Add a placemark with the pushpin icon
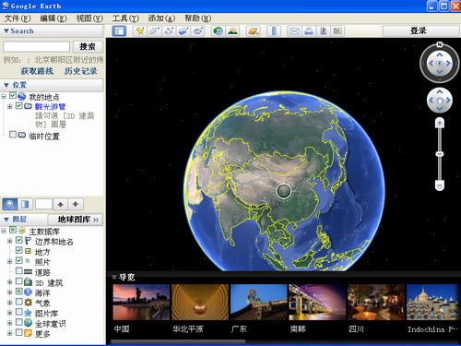 [x=140, y=31]
